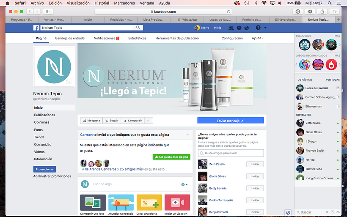Image resolution: width=347 pixels, height=217 pixels.
Task: Invite Zeth Zavala to page
Action: pos(255,164)
